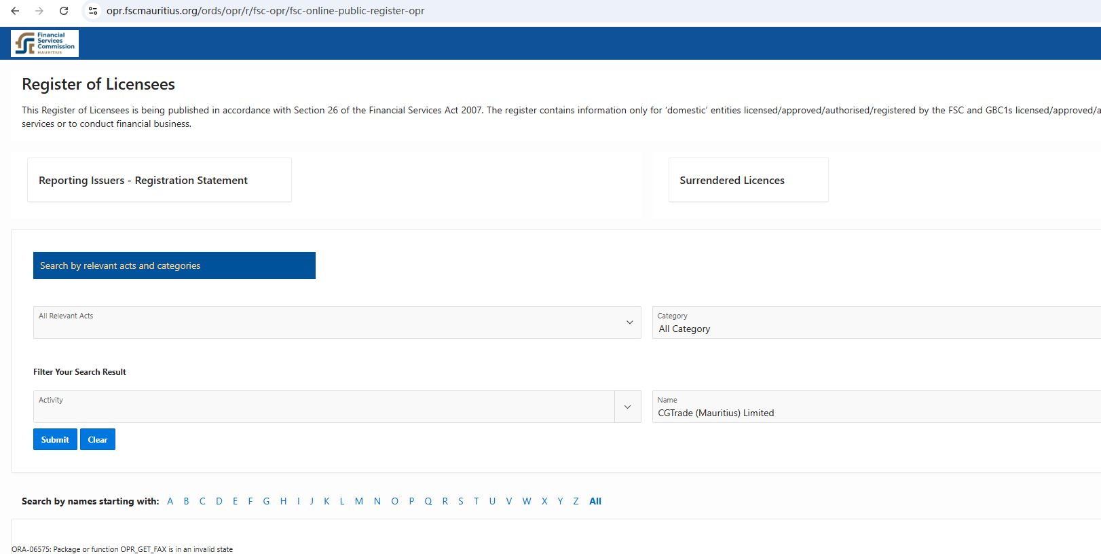Filter names starting with O
The image size is (1101, 554).
(x=395, y=501)
